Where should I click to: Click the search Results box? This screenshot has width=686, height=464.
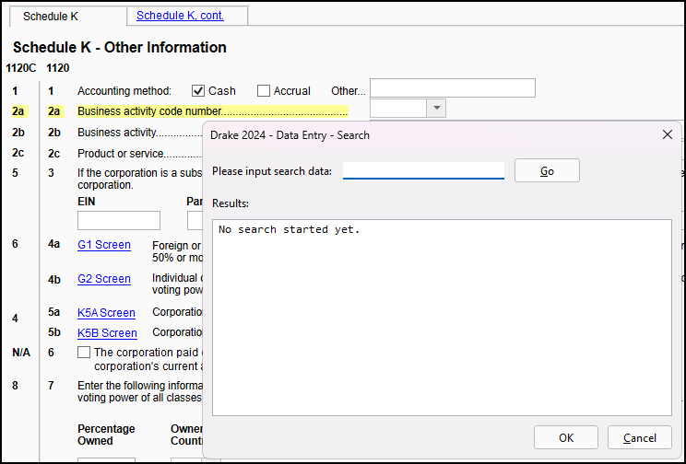442,318
